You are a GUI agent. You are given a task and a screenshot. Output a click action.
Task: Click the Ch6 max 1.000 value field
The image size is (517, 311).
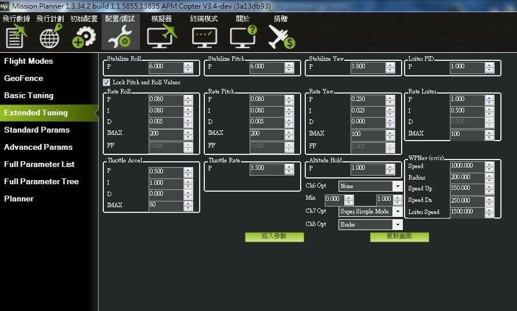coord(385,199)
